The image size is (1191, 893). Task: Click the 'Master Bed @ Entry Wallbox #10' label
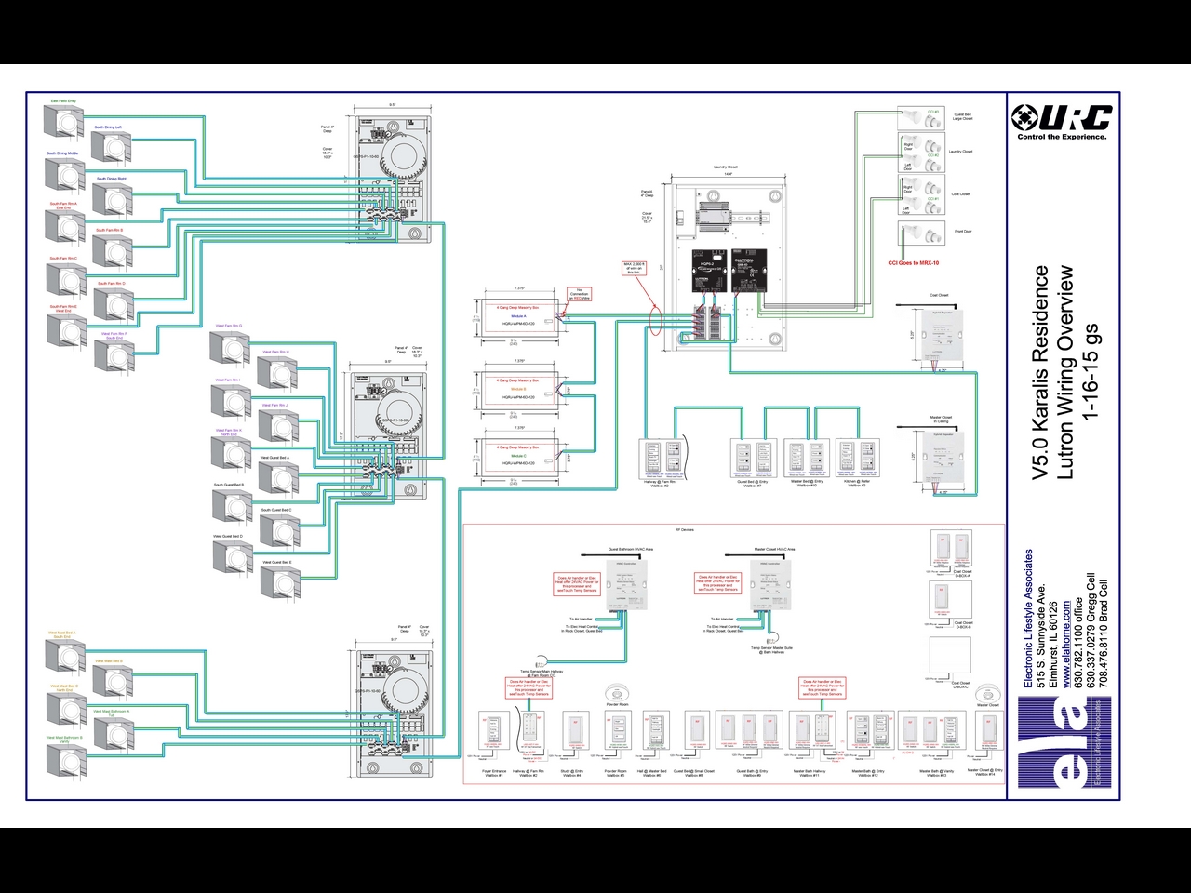807,484
